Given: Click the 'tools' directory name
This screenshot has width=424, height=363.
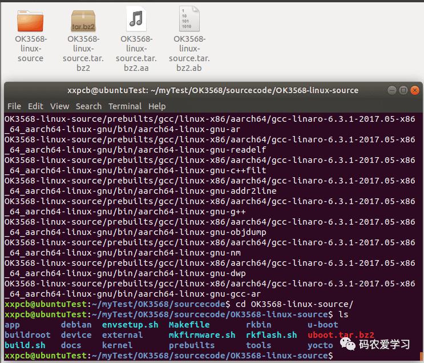Looking at the screenshot, I should [259, 345].
